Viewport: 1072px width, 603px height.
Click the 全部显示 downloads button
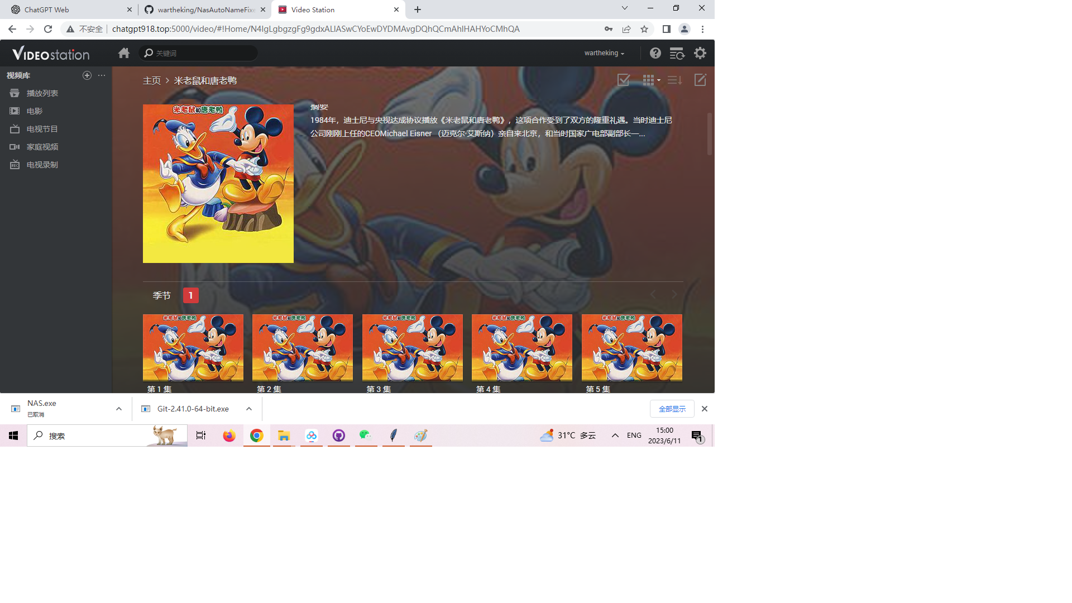click(672, 409)
